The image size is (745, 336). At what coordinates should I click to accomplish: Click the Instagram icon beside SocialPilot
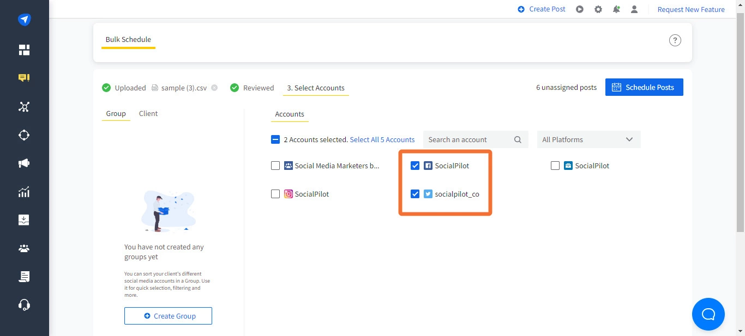coord(289,194)
